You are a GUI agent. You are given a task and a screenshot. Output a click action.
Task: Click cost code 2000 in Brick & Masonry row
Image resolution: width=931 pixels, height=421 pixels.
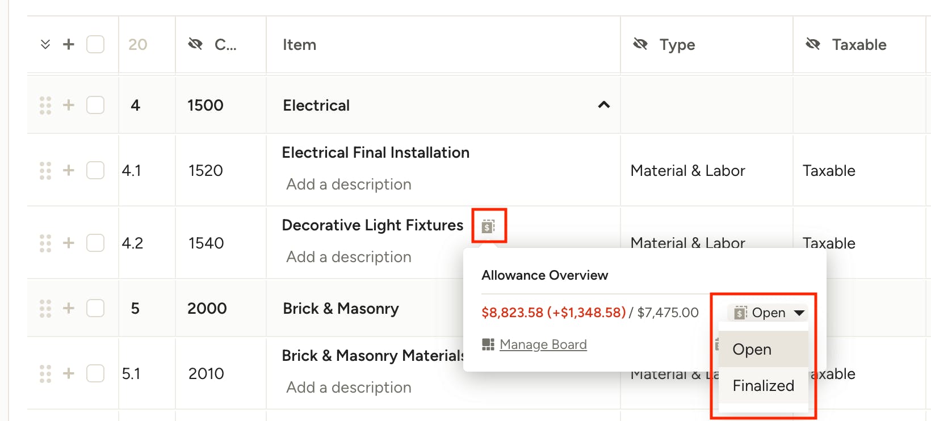point(207,309)
